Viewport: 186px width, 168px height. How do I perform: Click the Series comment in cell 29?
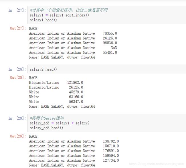coord(47,118)
